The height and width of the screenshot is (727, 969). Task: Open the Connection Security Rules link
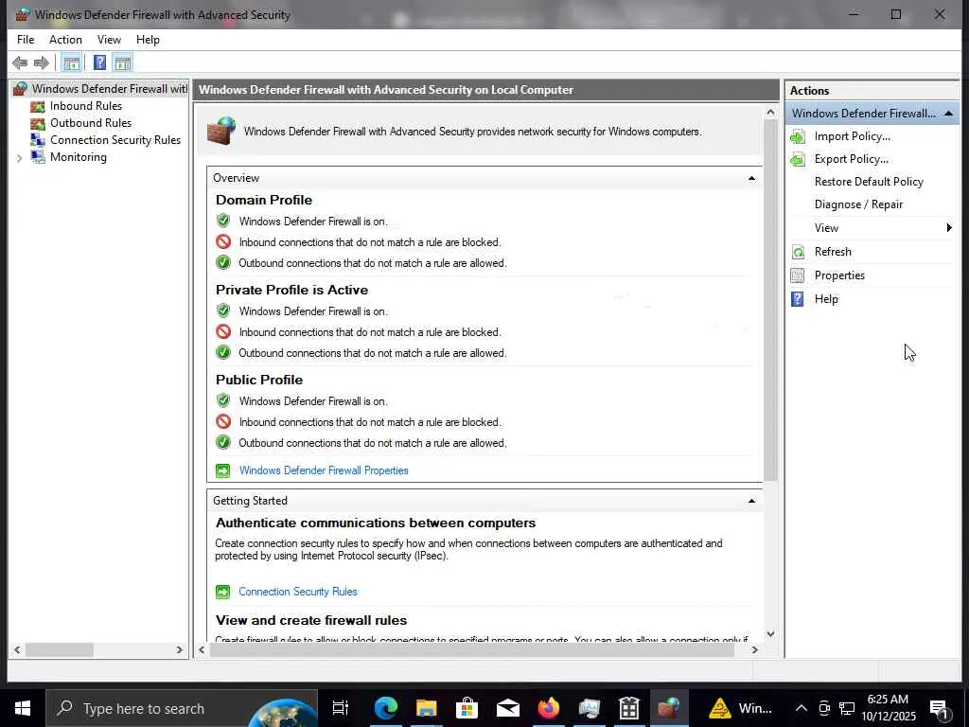pyautogui.click(x=298, y=592)
